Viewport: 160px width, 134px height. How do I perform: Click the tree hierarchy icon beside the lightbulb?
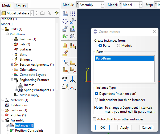click(50, 13)
